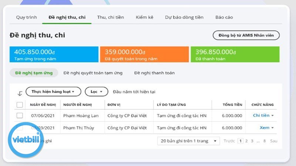This screenshot has height=166, width=296.
Task: Expand the Lọc filter dropdown
Action: [x=96, y=91]
